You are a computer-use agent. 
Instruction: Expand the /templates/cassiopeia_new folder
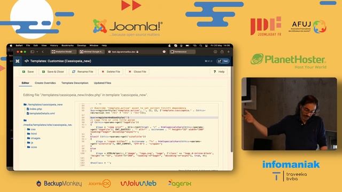(43, 105)
